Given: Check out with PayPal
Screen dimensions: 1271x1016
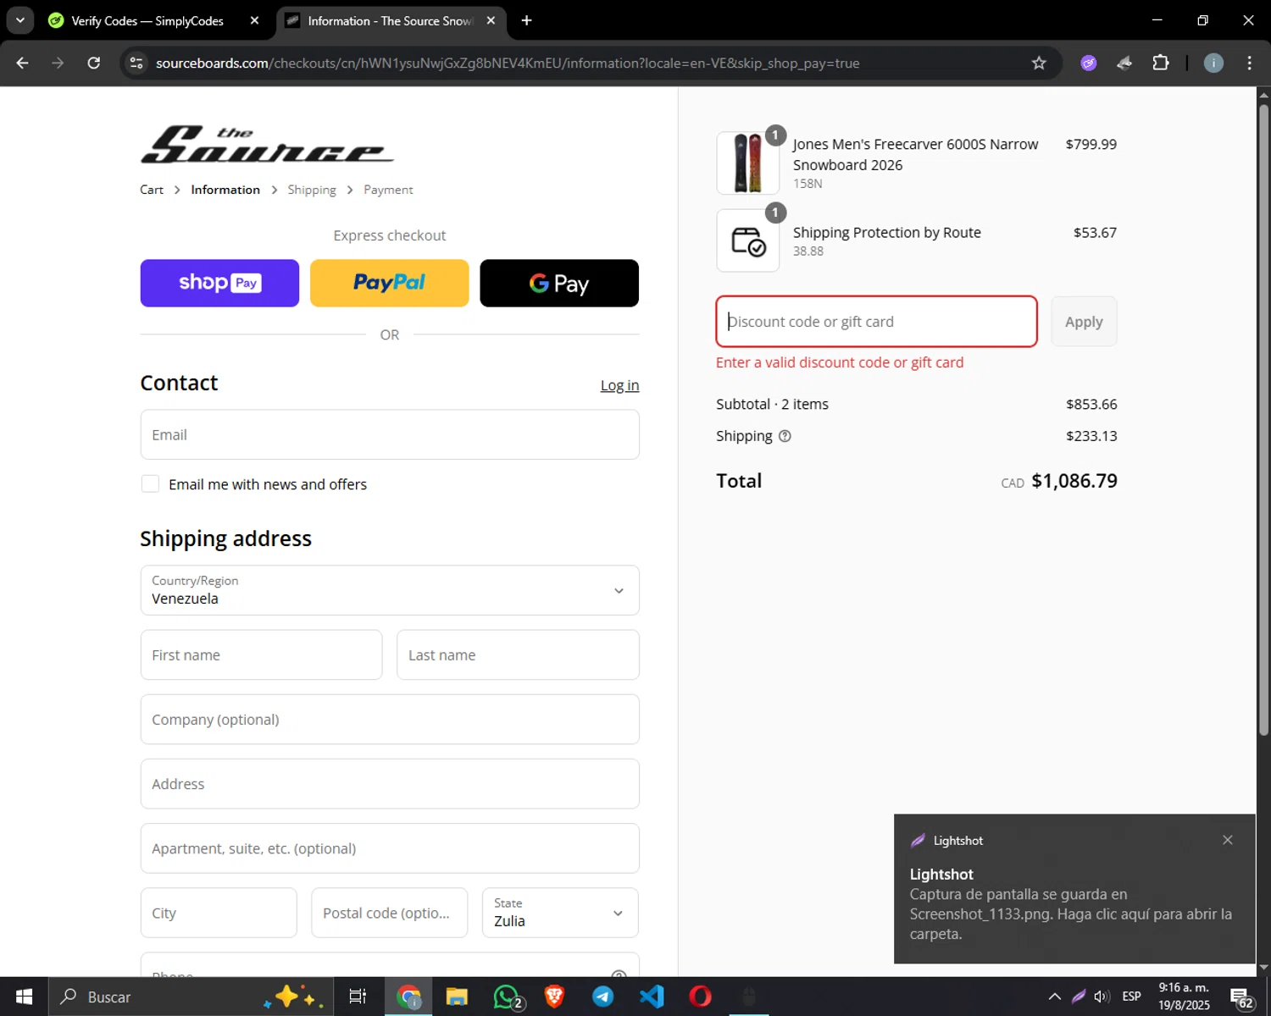Looking at the screenshot, I should coord(390,283).
